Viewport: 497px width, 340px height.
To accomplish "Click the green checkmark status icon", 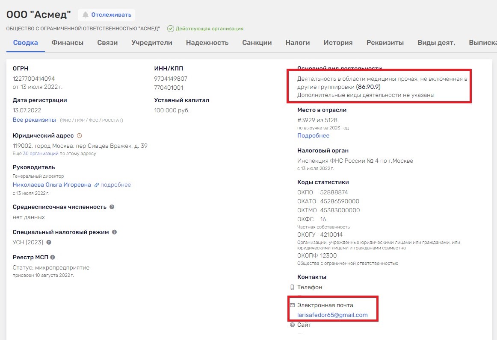I will pyautogui.click(x=171, y=29).
